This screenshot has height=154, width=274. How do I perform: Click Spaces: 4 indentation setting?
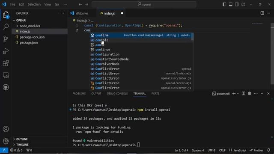198,150
